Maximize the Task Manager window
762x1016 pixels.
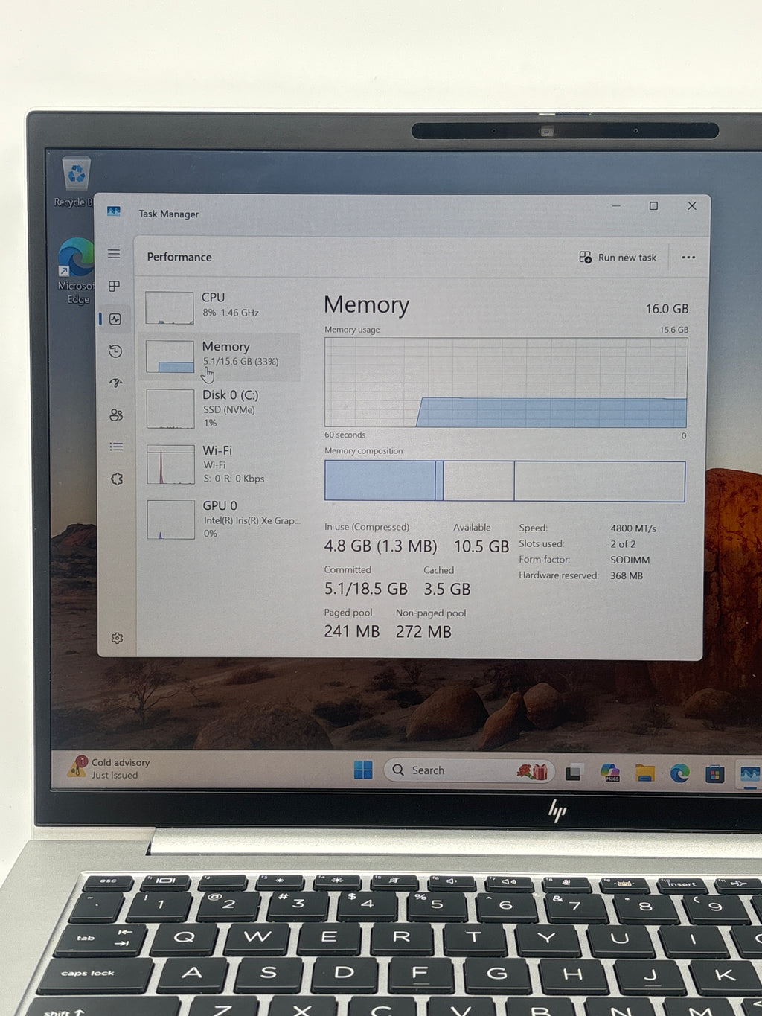pos(653,206)
